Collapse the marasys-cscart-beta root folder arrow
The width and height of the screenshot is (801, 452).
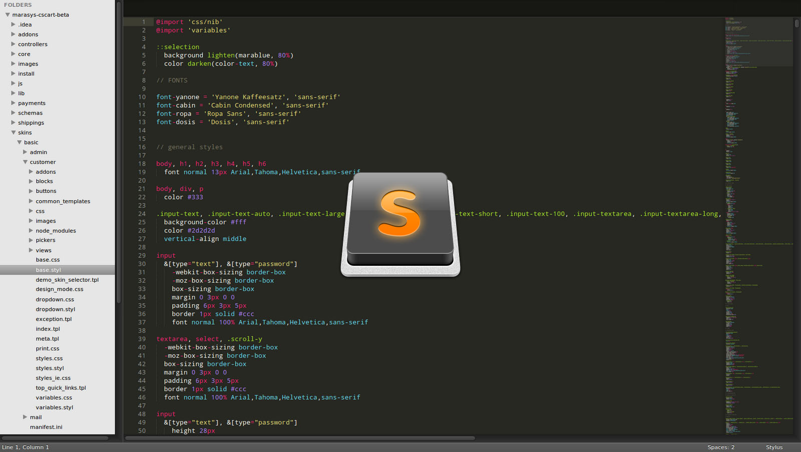[x=8, y=15]
